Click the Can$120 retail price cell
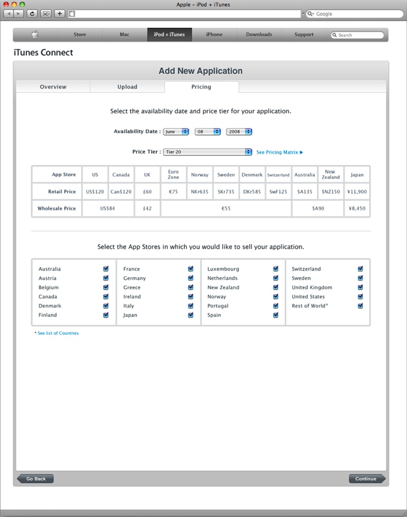 click(121, 191)
